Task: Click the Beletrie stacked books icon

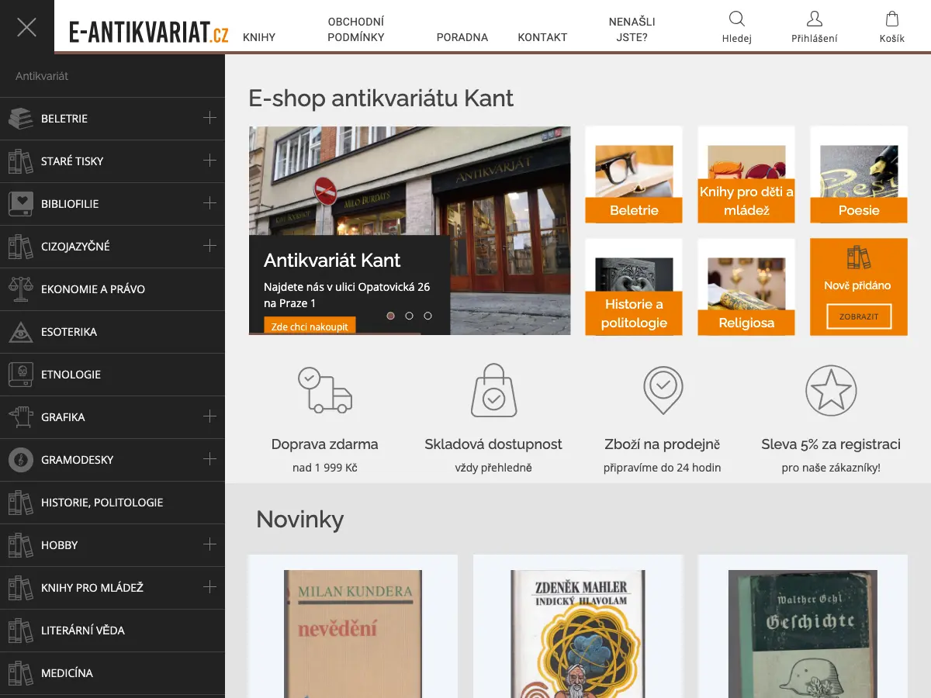Action: point(20,119)
